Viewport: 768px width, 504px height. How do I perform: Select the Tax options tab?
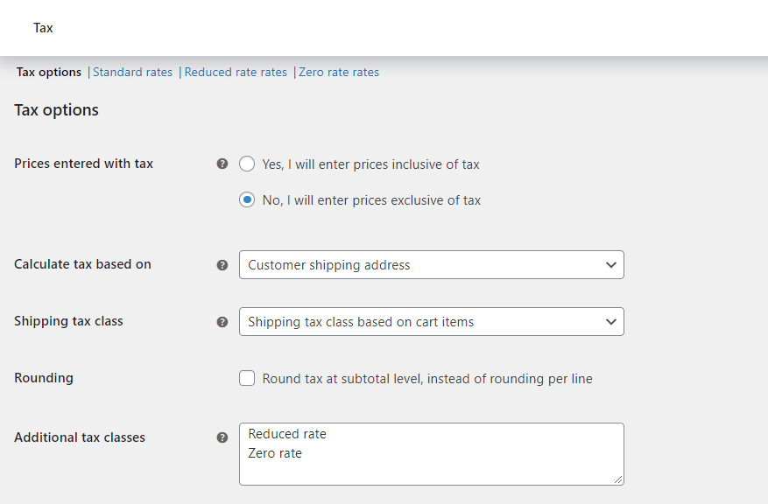coord(48,72)
